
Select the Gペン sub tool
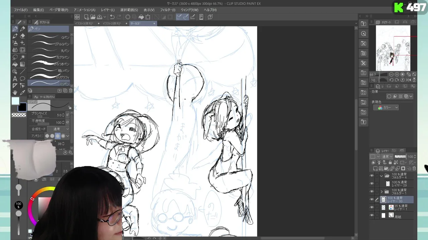(49, 37)
